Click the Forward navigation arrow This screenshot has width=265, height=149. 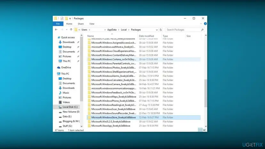(x=62, y=29)
